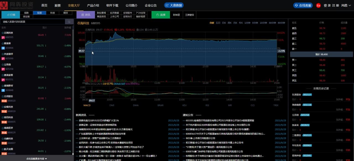
Task: Favorite 光峰科技 with its star icon
Action: click(3, 138)
